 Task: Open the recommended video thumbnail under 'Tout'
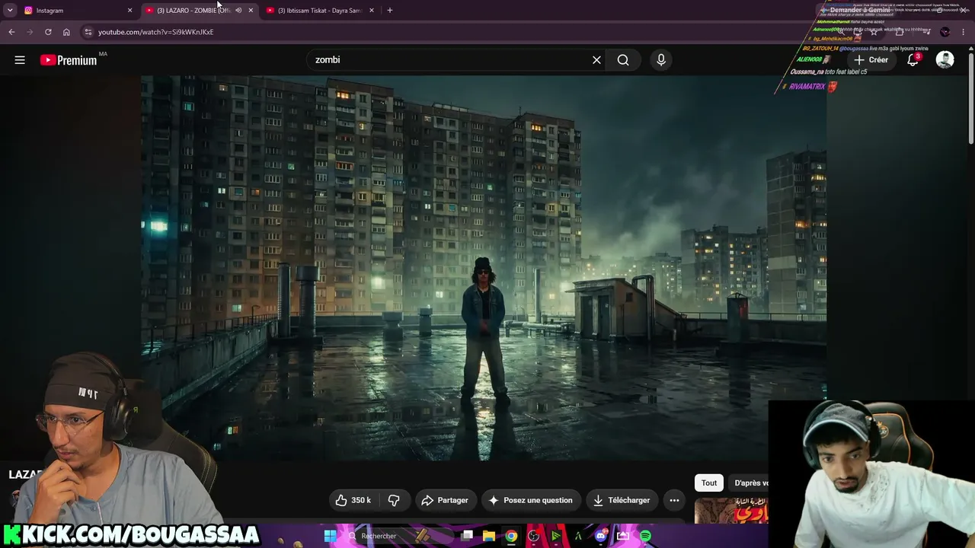pos(731,511)
